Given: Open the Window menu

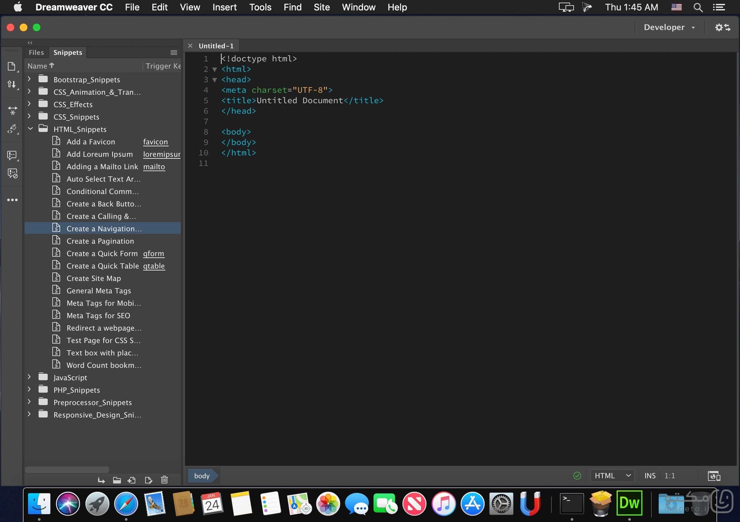Looking at the screenshot, I should [x=358, y=7].
